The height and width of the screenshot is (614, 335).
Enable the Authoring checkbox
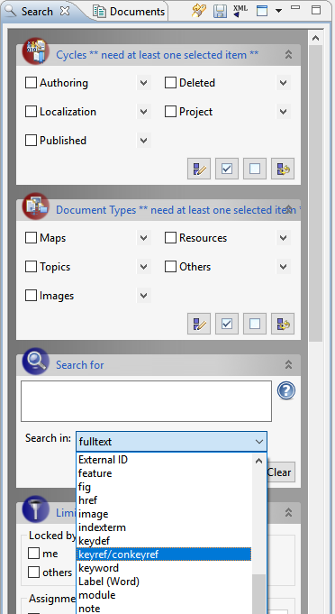31,83
